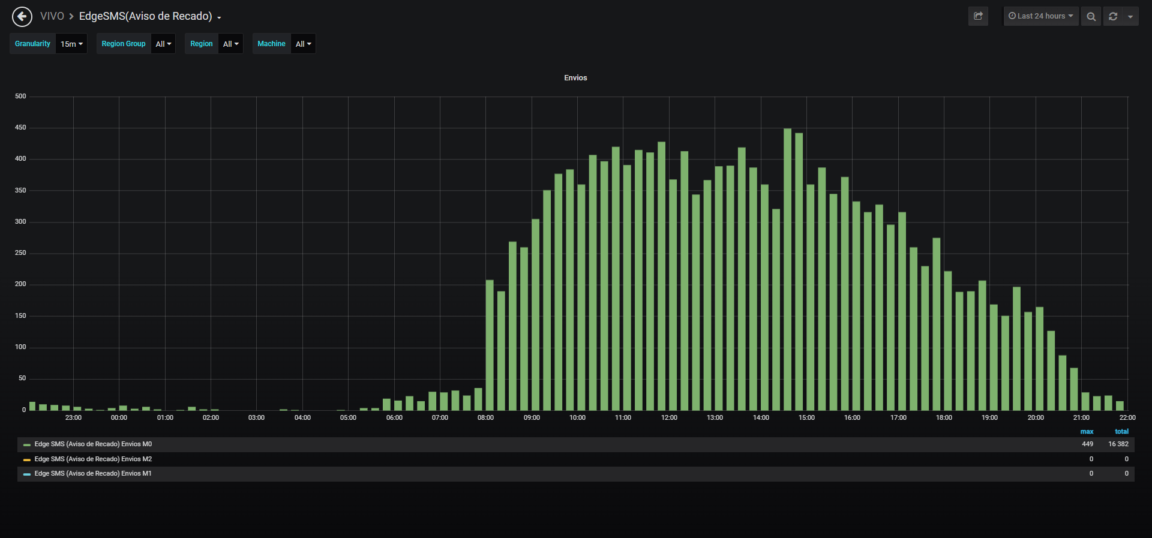The image size is (1152, 538).
Task: Open the share dashboard icon
Action: click(x=978, y=16)
